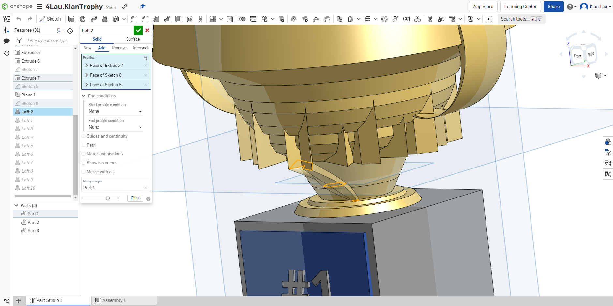
Task: Select the Revolve tool
Action: pyautogui.click(x=82, y=19)
